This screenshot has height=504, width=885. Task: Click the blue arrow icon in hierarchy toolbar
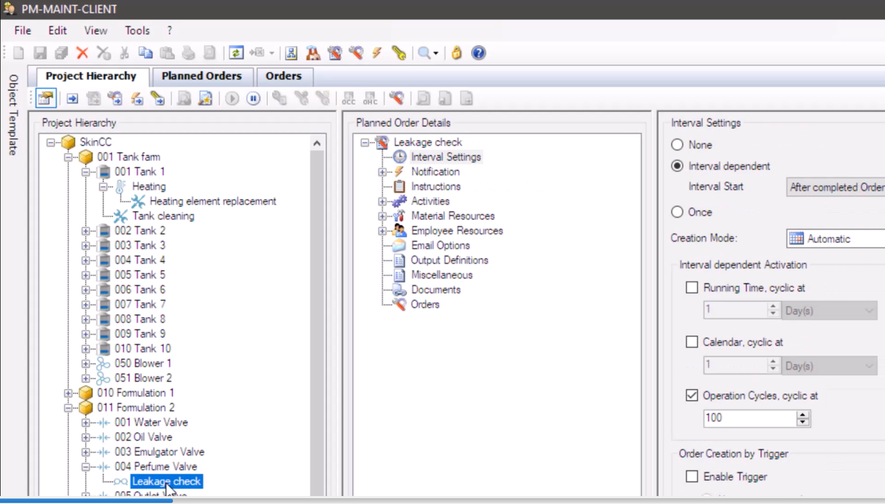72,99
